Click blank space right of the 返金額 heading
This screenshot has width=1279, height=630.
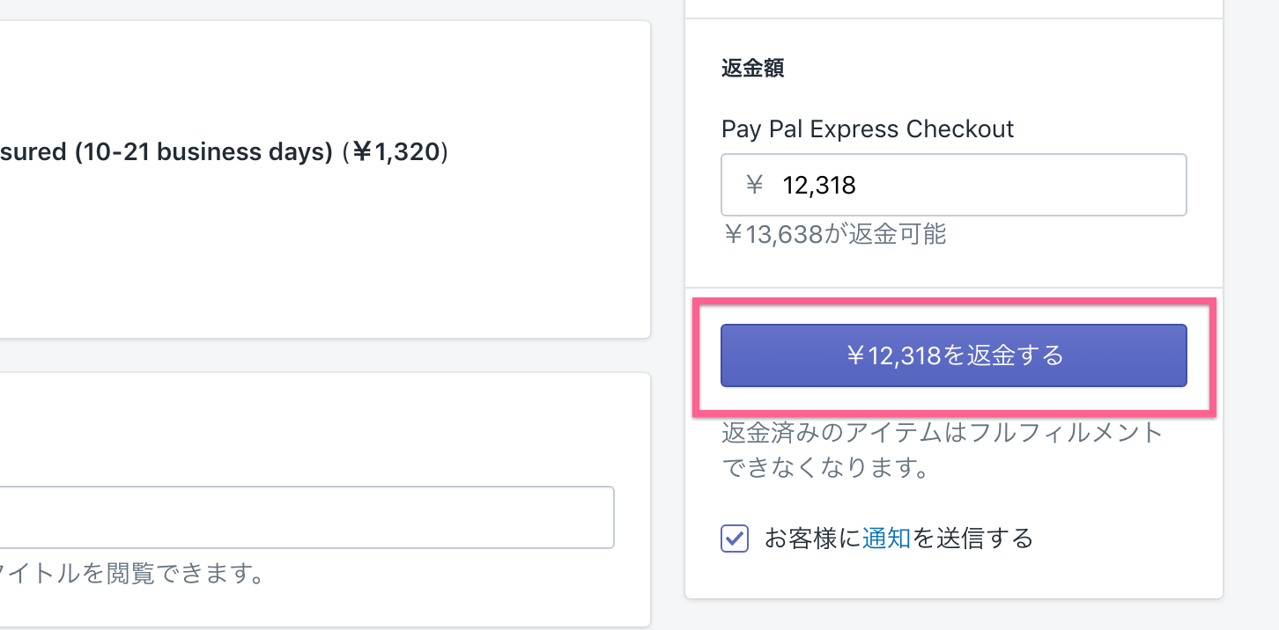995,69
